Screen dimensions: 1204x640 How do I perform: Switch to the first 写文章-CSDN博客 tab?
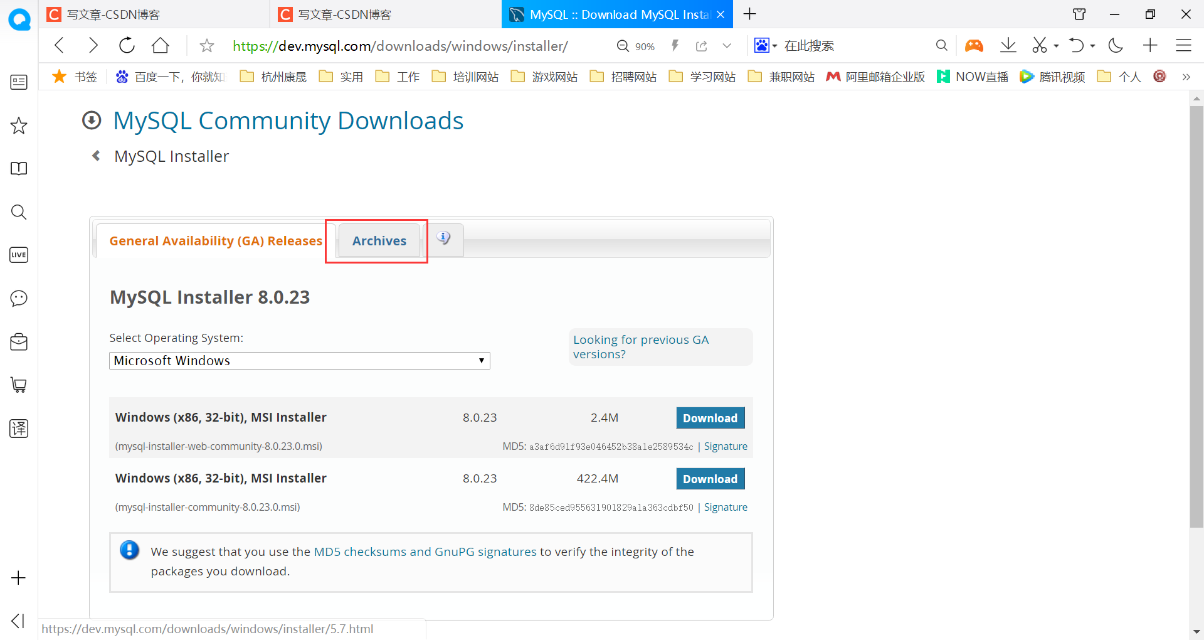point(155,14)
